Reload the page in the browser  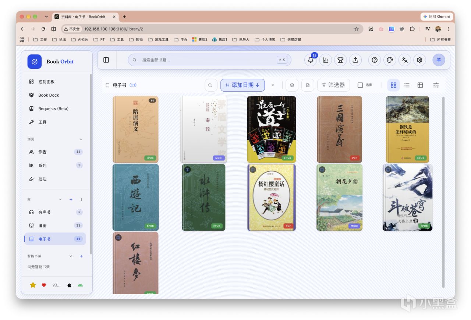[x=43, y=29]
